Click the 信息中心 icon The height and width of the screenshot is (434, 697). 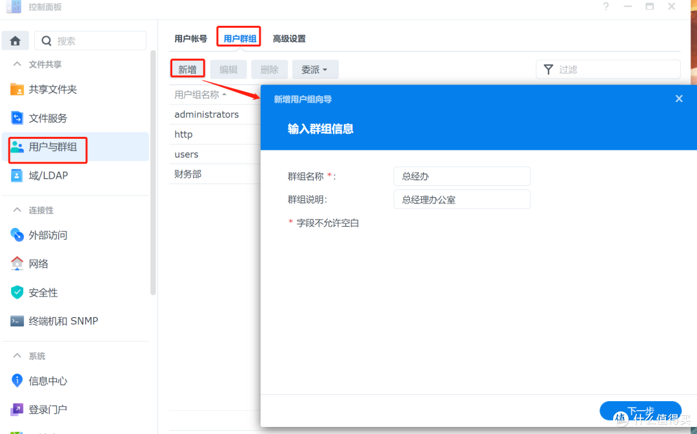click(x=48, y=381)
